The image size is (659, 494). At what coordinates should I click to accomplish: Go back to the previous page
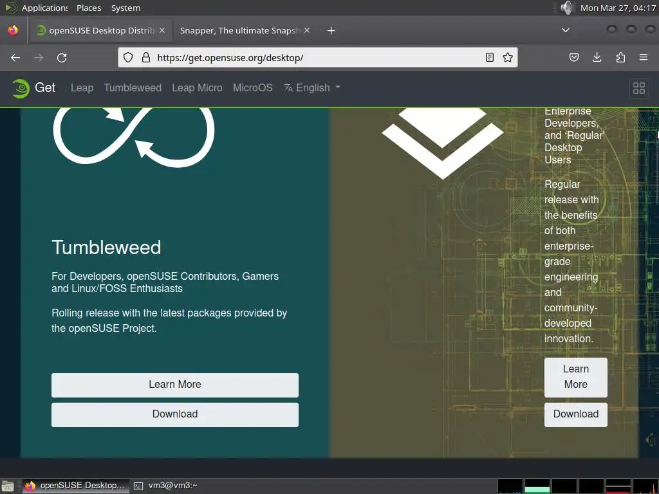tap(15, 57)
